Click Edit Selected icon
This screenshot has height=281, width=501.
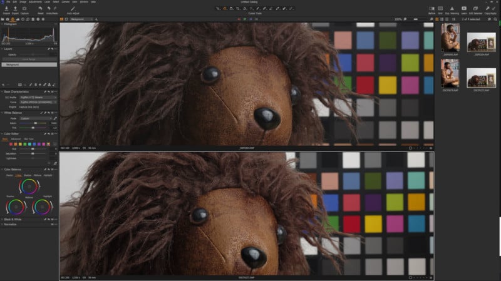coord(475,9)
